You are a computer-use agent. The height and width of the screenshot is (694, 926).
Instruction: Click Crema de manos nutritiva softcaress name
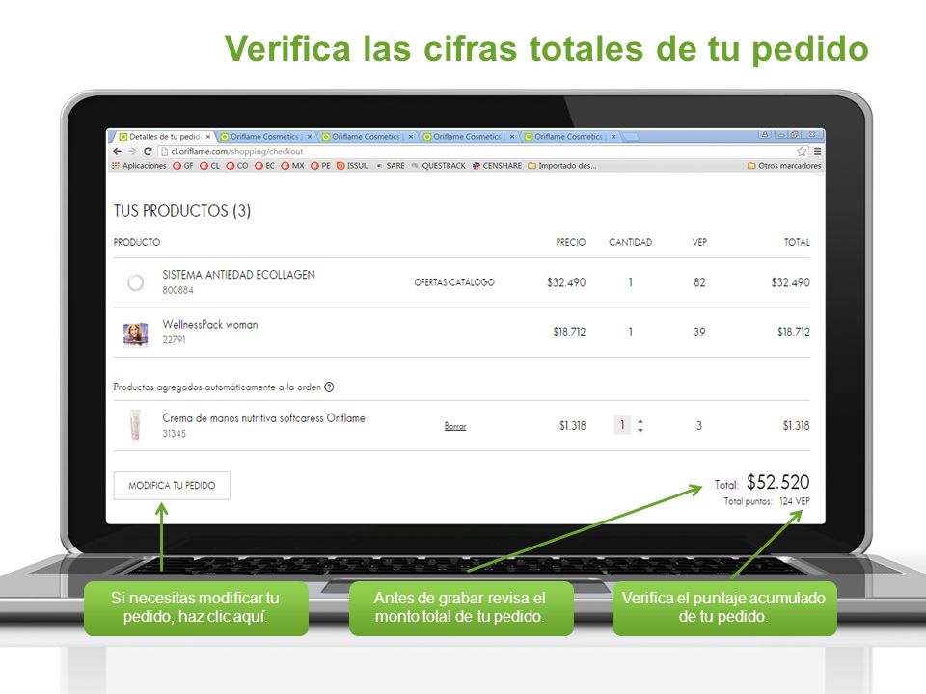[x=263, y=417]
